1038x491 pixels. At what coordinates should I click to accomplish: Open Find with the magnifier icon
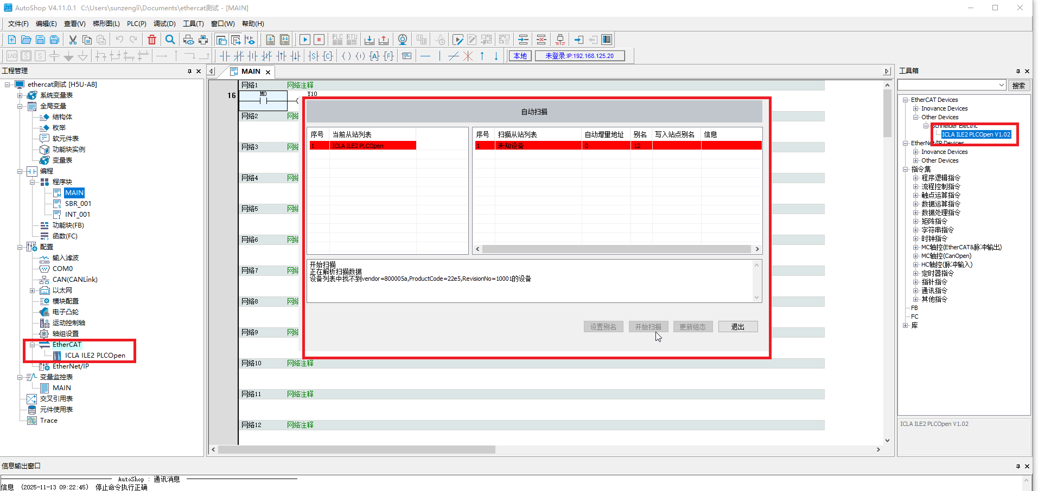(170, 40)
